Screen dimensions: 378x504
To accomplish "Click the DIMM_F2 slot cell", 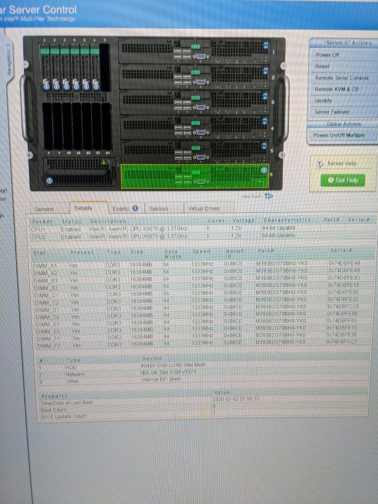I will pos(49,346).
